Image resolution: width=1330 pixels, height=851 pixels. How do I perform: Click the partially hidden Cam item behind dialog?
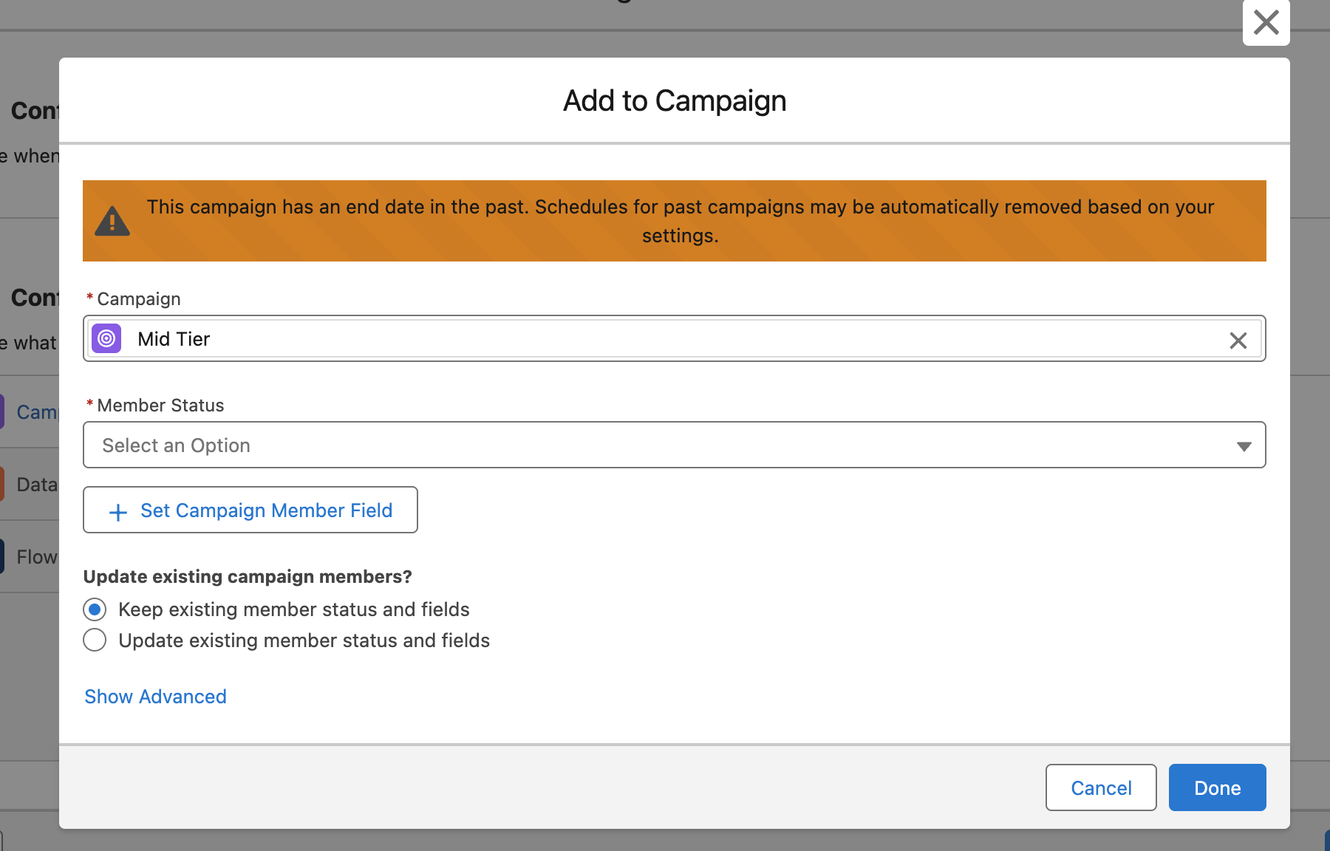35,412
